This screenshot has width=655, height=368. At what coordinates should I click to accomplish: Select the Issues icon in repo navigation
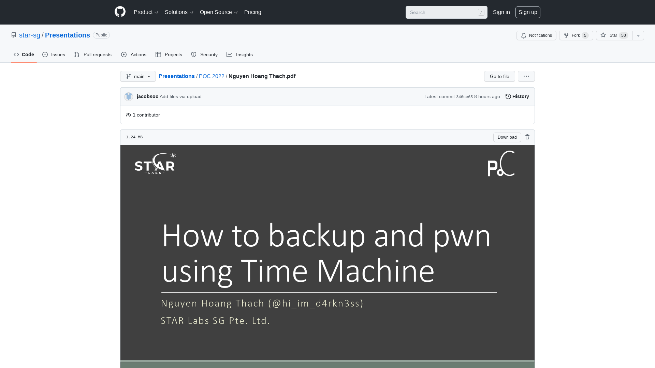click(x=45, y=55)
